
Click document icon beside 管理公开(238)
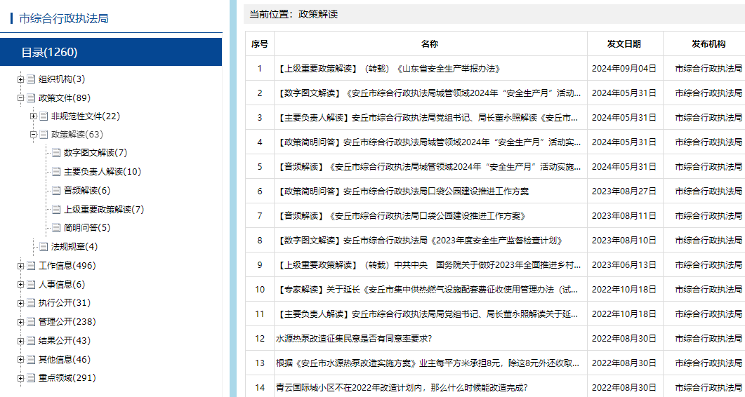[31, 321]
